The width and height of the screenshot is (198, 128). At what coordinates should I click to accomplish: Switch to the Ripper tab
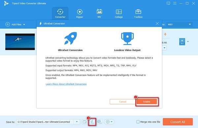coord(80,13)
